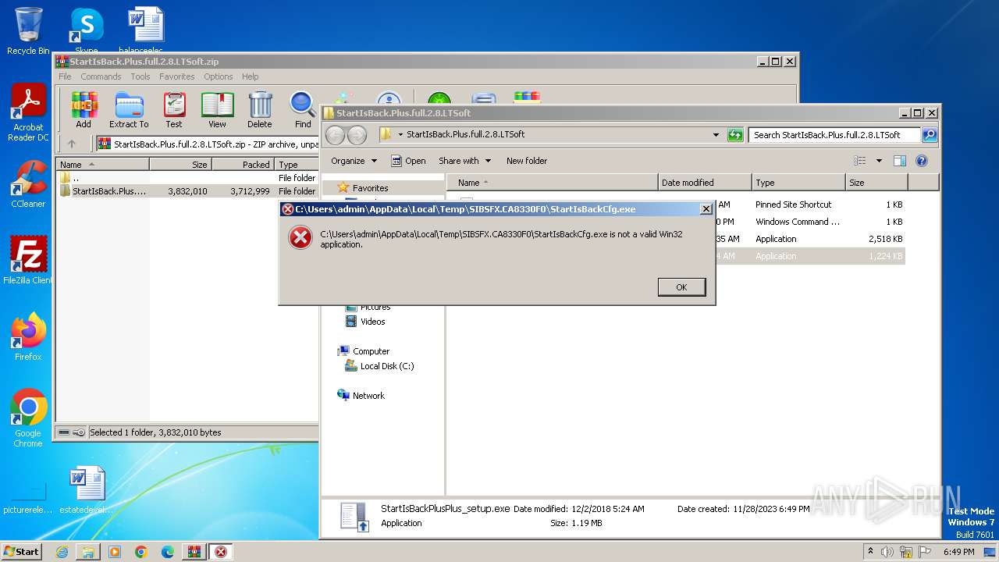Select Network in Explorer navigation pane
The width and height of the screenshot is (999, 562).
368,396
